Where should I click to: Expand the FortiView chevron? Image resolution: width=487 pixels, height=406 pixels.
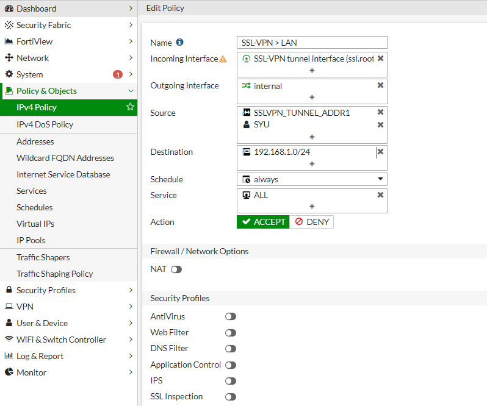[131, 41]
